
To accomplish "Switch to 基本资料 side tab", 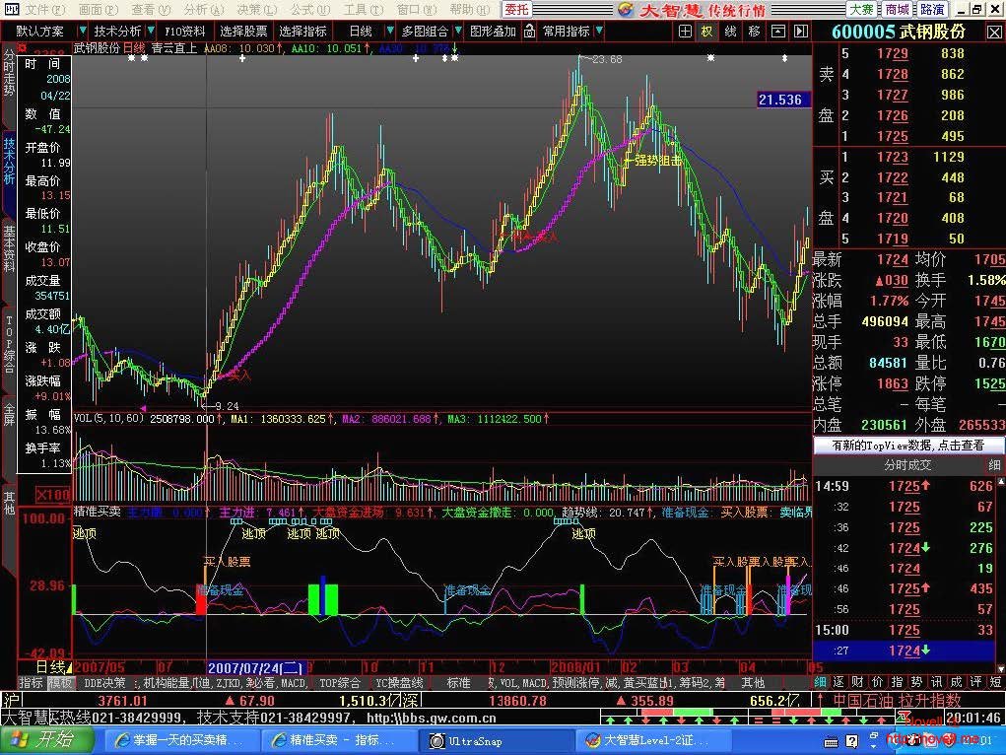I will (x=9, y=248).
